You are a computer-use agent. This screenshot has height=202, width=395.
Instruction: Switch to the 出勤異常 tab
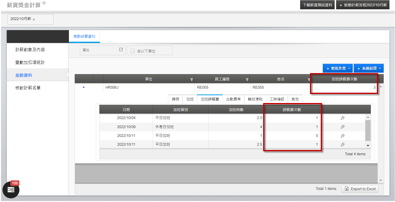pyautogui.click(x=233, y=99)
